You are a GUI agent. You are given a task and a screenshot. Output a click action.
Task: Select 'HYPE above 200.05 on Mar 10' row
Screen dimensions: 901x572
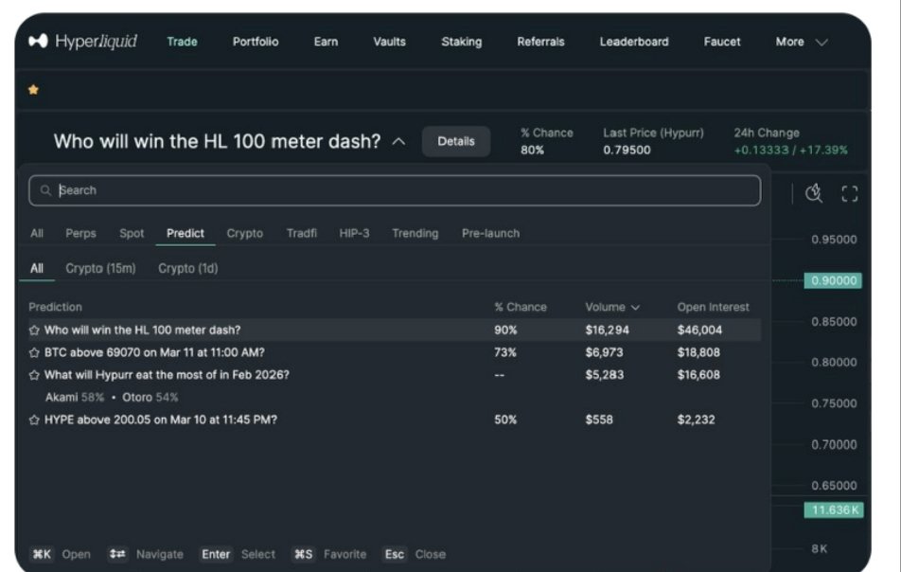pos(395,420)
